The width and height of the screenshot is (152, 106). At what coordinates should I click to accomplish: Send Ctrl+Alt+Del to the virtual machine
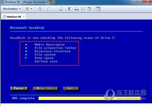[40, 9]
